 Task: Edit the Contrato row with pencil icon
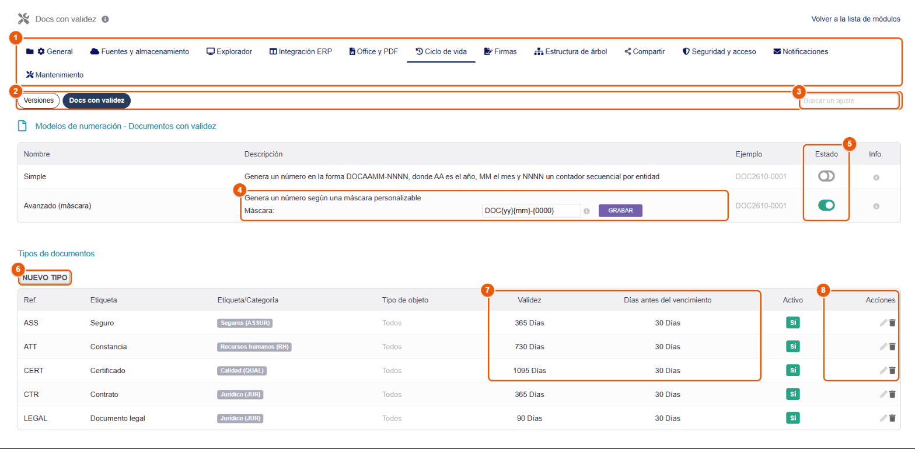pos(883,394)
